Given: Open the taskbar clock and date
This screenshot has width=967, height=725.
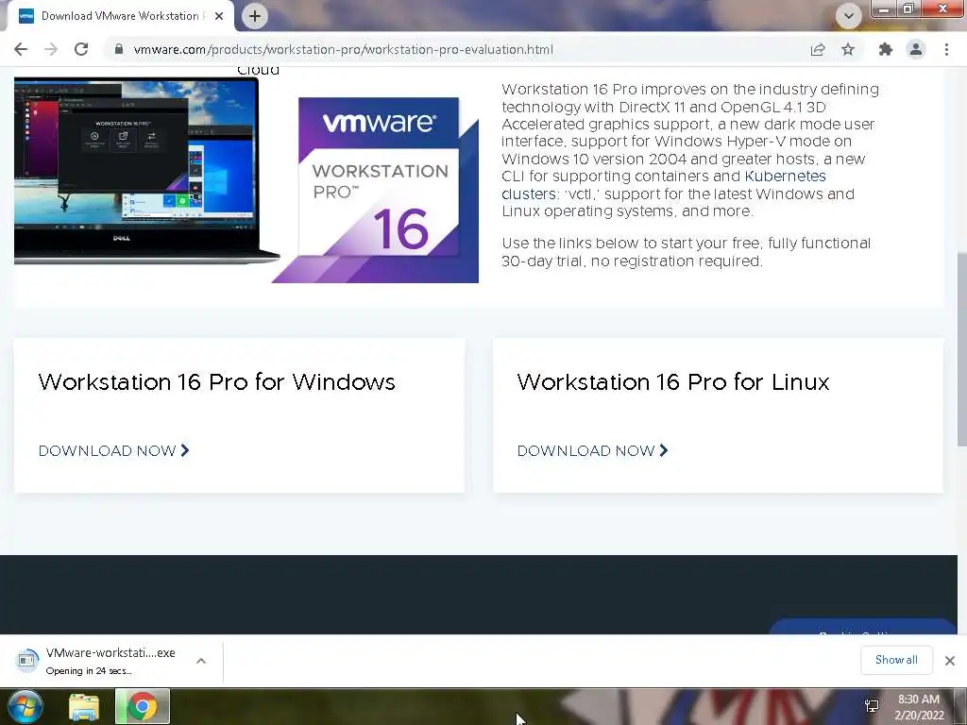Looking at the screenshot, I should tap(919, 707).
